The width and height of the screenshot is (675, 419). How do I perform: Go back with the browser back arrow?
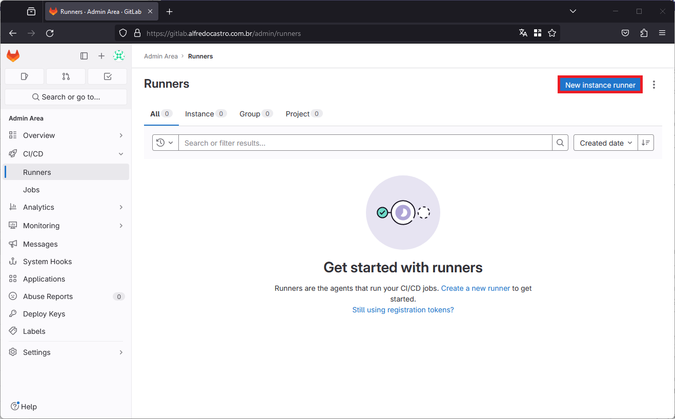click(13, 33)
